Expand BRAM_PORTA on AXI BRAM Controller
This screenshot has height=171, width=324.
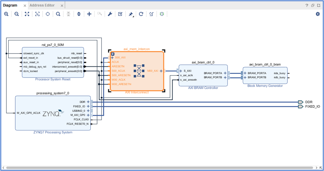[225, 73]
